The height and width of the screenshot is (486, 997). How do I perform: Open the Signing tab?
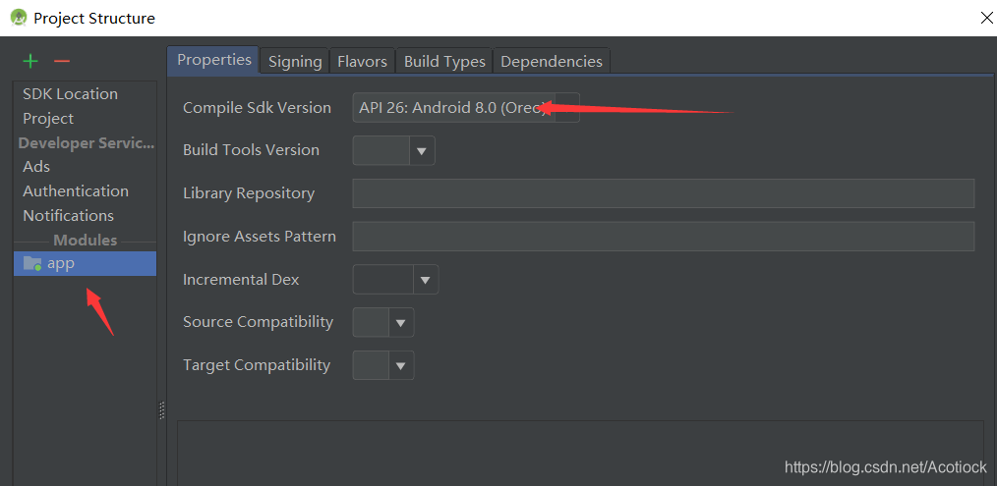pyautogui.click(x=294, y=62)
